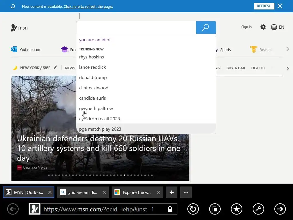293x220 pixels.
Task: Reload page with circular refresh button
Action: pos(193,209)
